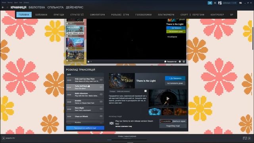Open friends and chat icon
This screenshot has height=143, width=254.
coord(249,138)
